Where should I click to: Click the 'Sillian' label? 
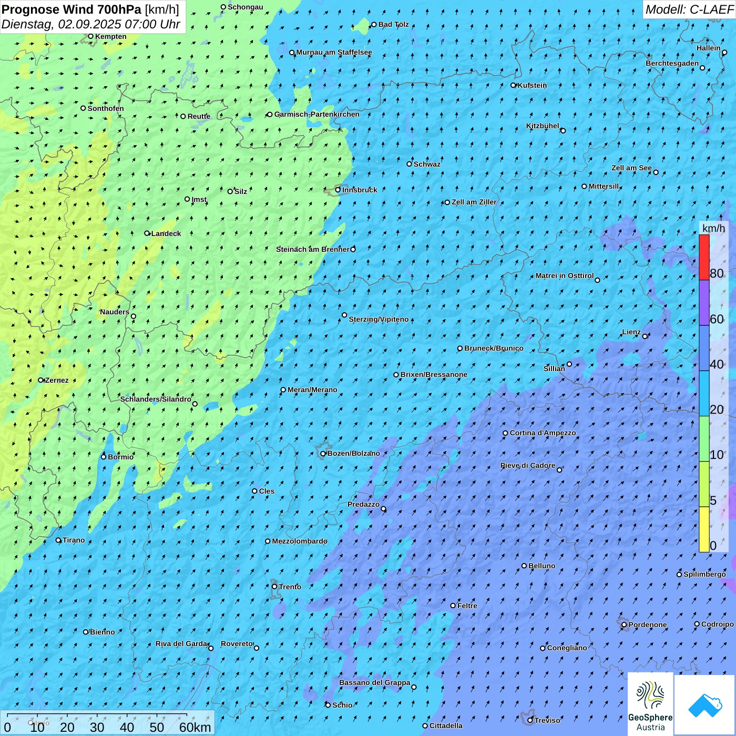point(554,369)
